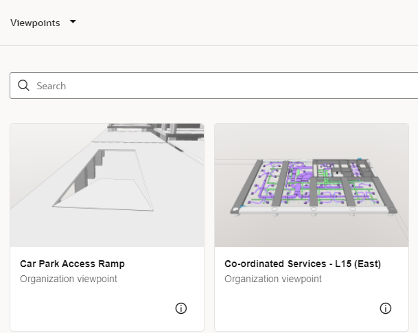Click the magnifying glass search icon
The width and height of the screenshot is (418, 333).
click(23, 86)
